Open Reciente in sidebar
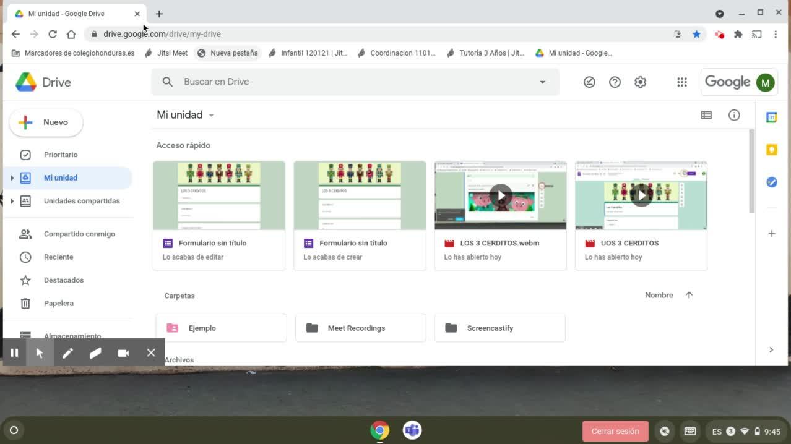Image resolution: width=791 pixels, height=444 pixels. click(58, 257)
